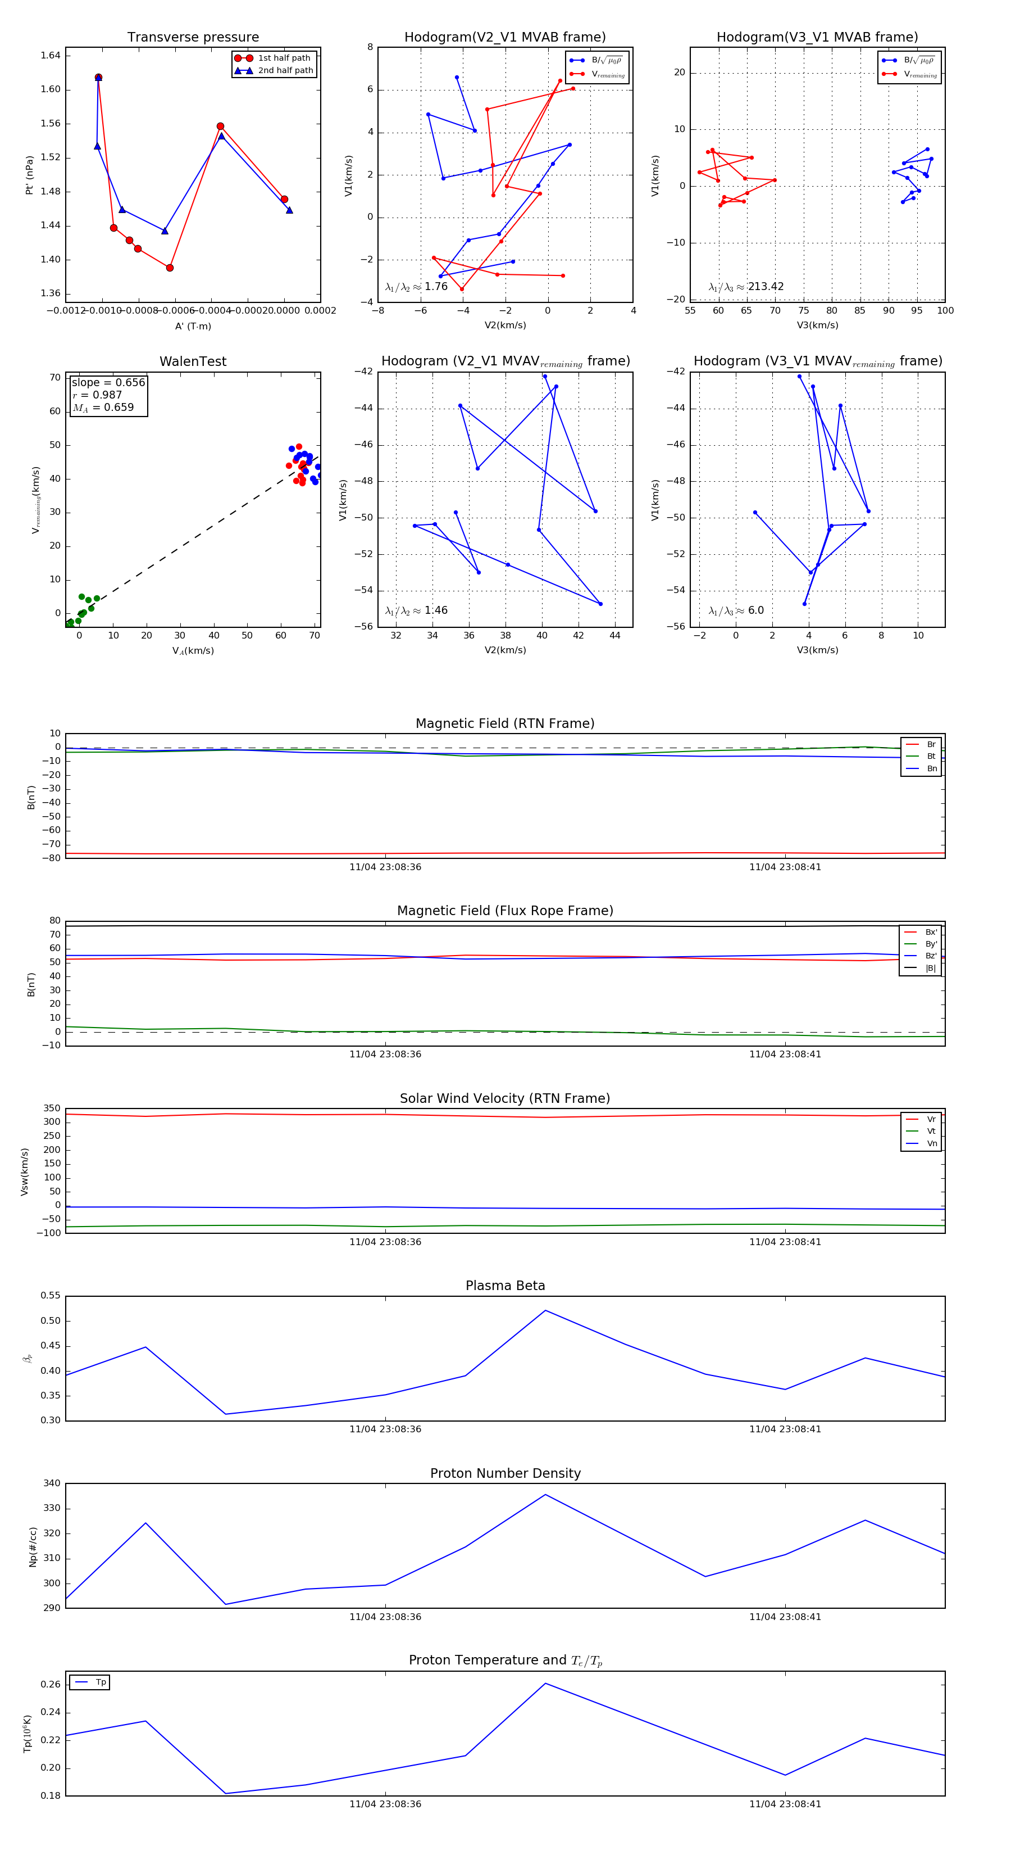Screen dimensions: 1011x1855
Task: Select the Bn legend entry
Action: [921, 768]
